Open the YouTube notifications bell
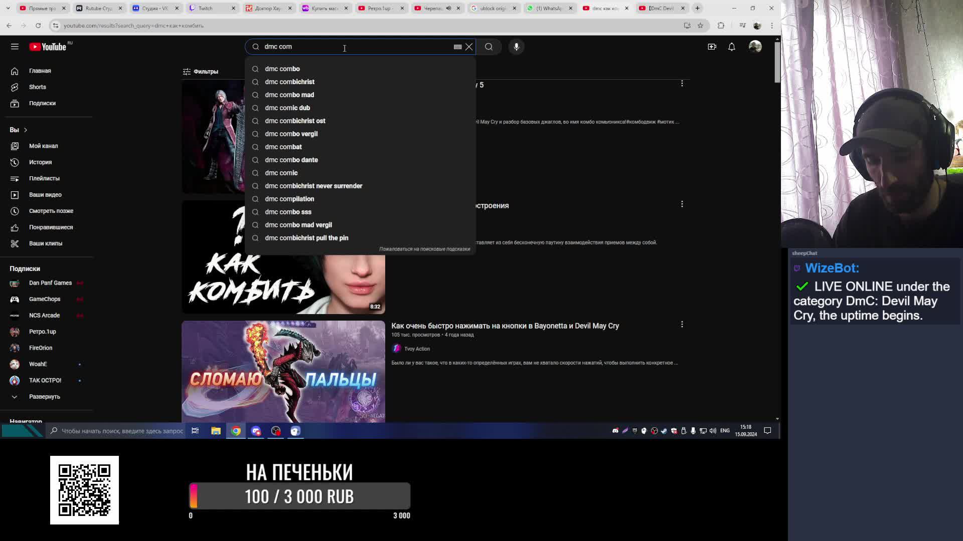This screenshot has width=963, height=541. [x=731, y=47]
